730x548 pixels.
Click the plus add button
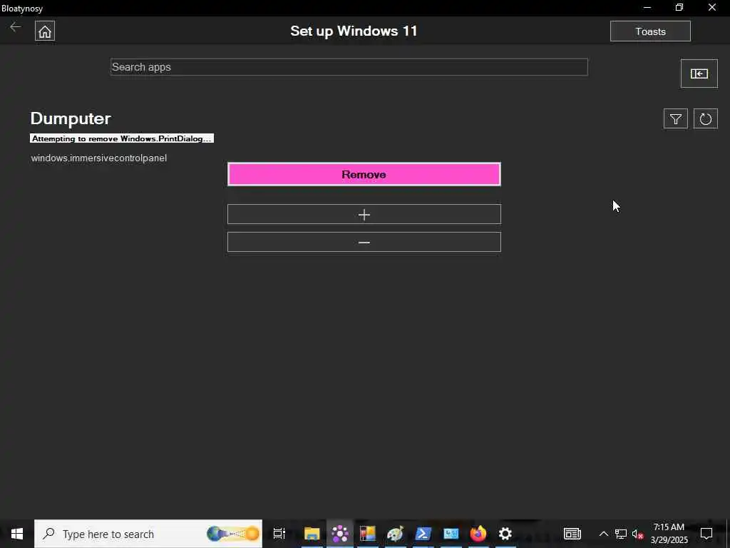click(x=364, y=214)
